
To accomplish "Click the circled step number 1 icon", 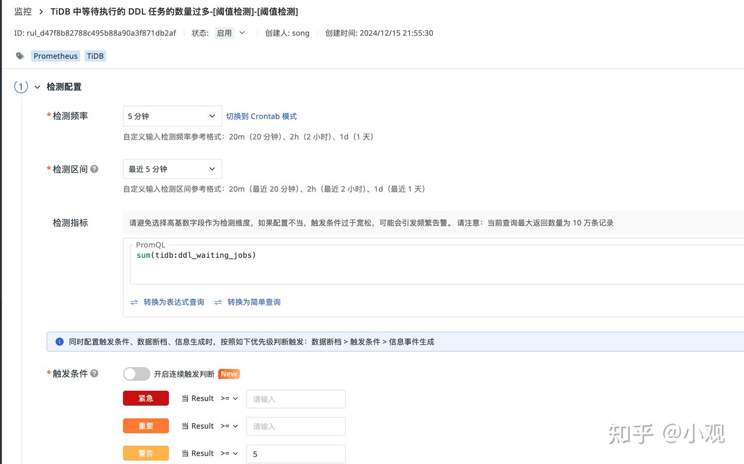I will tap(21, 87).
